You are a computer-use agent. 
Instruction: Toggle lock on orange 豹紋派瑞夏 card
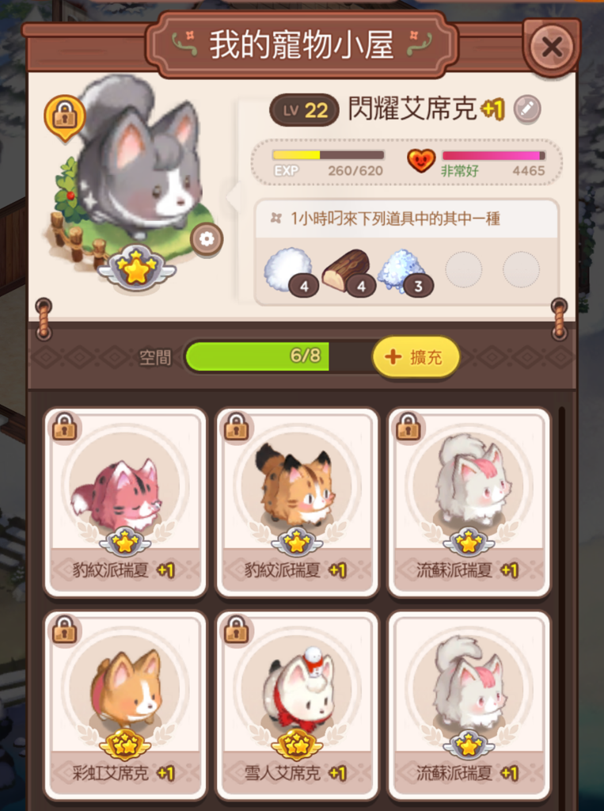coord(237,428)
